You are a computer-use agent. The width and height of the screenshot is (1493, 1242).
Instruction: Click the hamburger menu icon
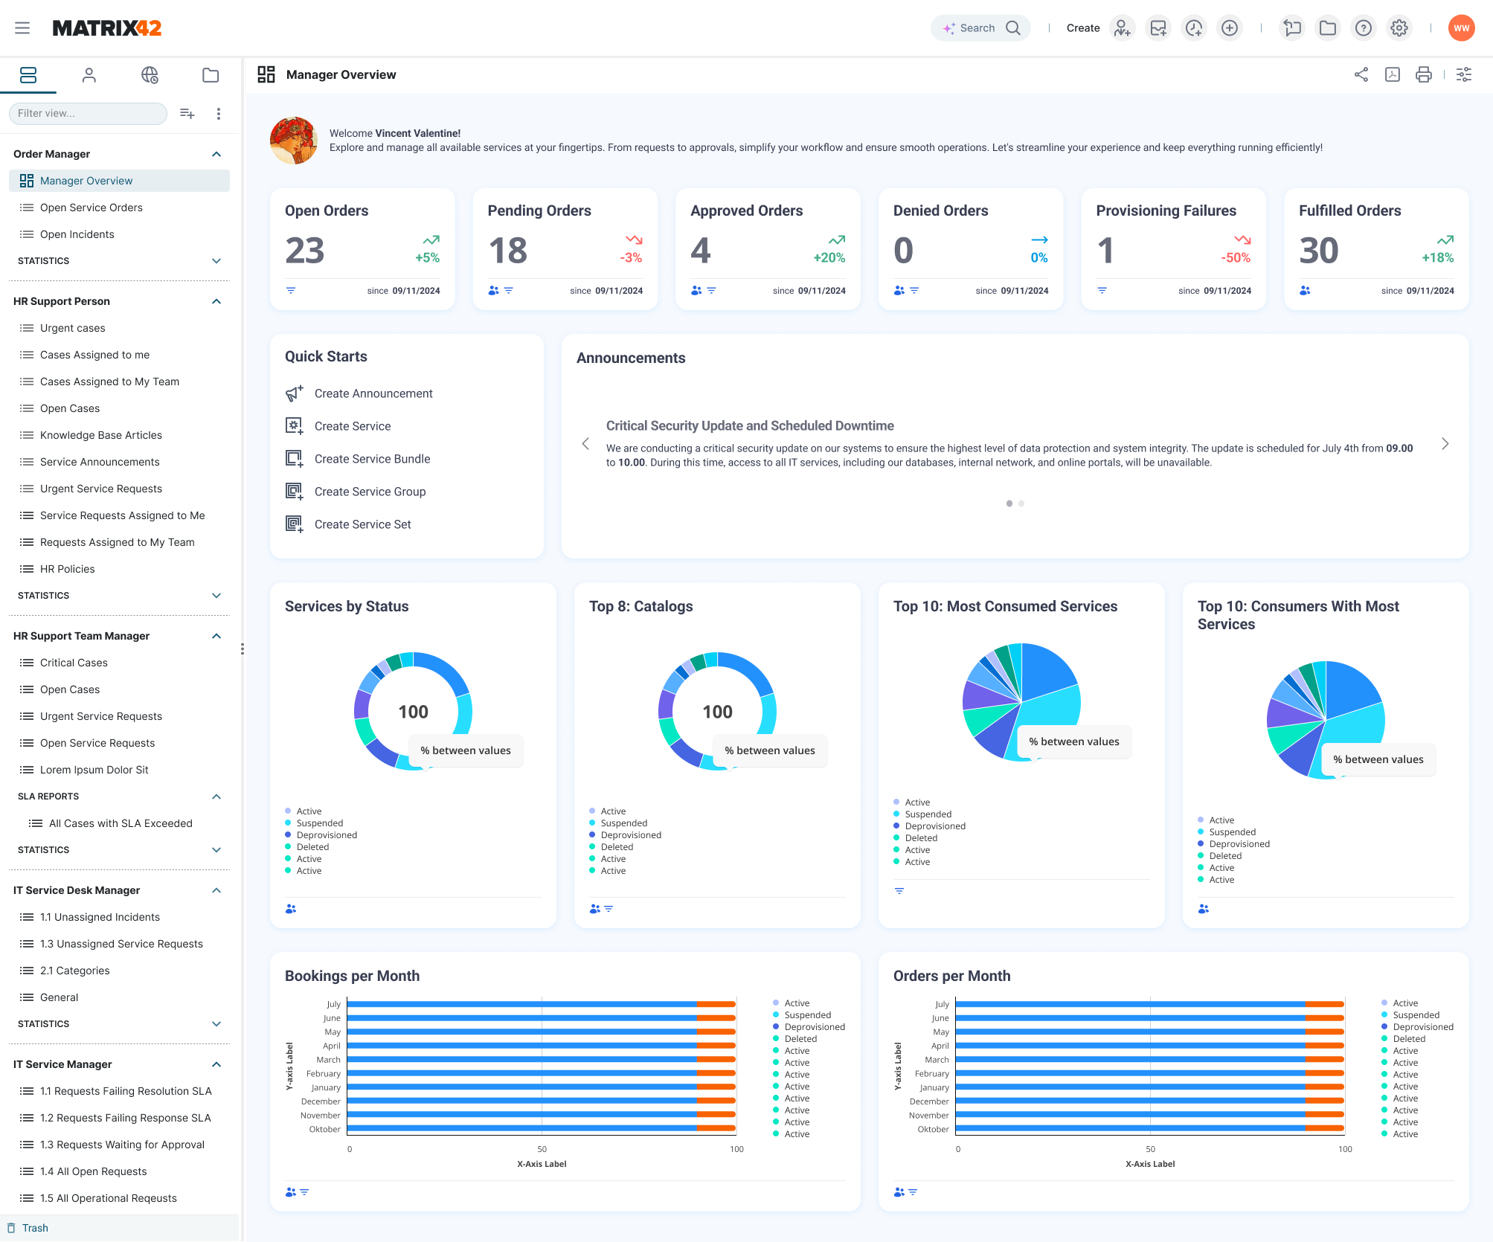pyautogui.click(x=22, y=28)
